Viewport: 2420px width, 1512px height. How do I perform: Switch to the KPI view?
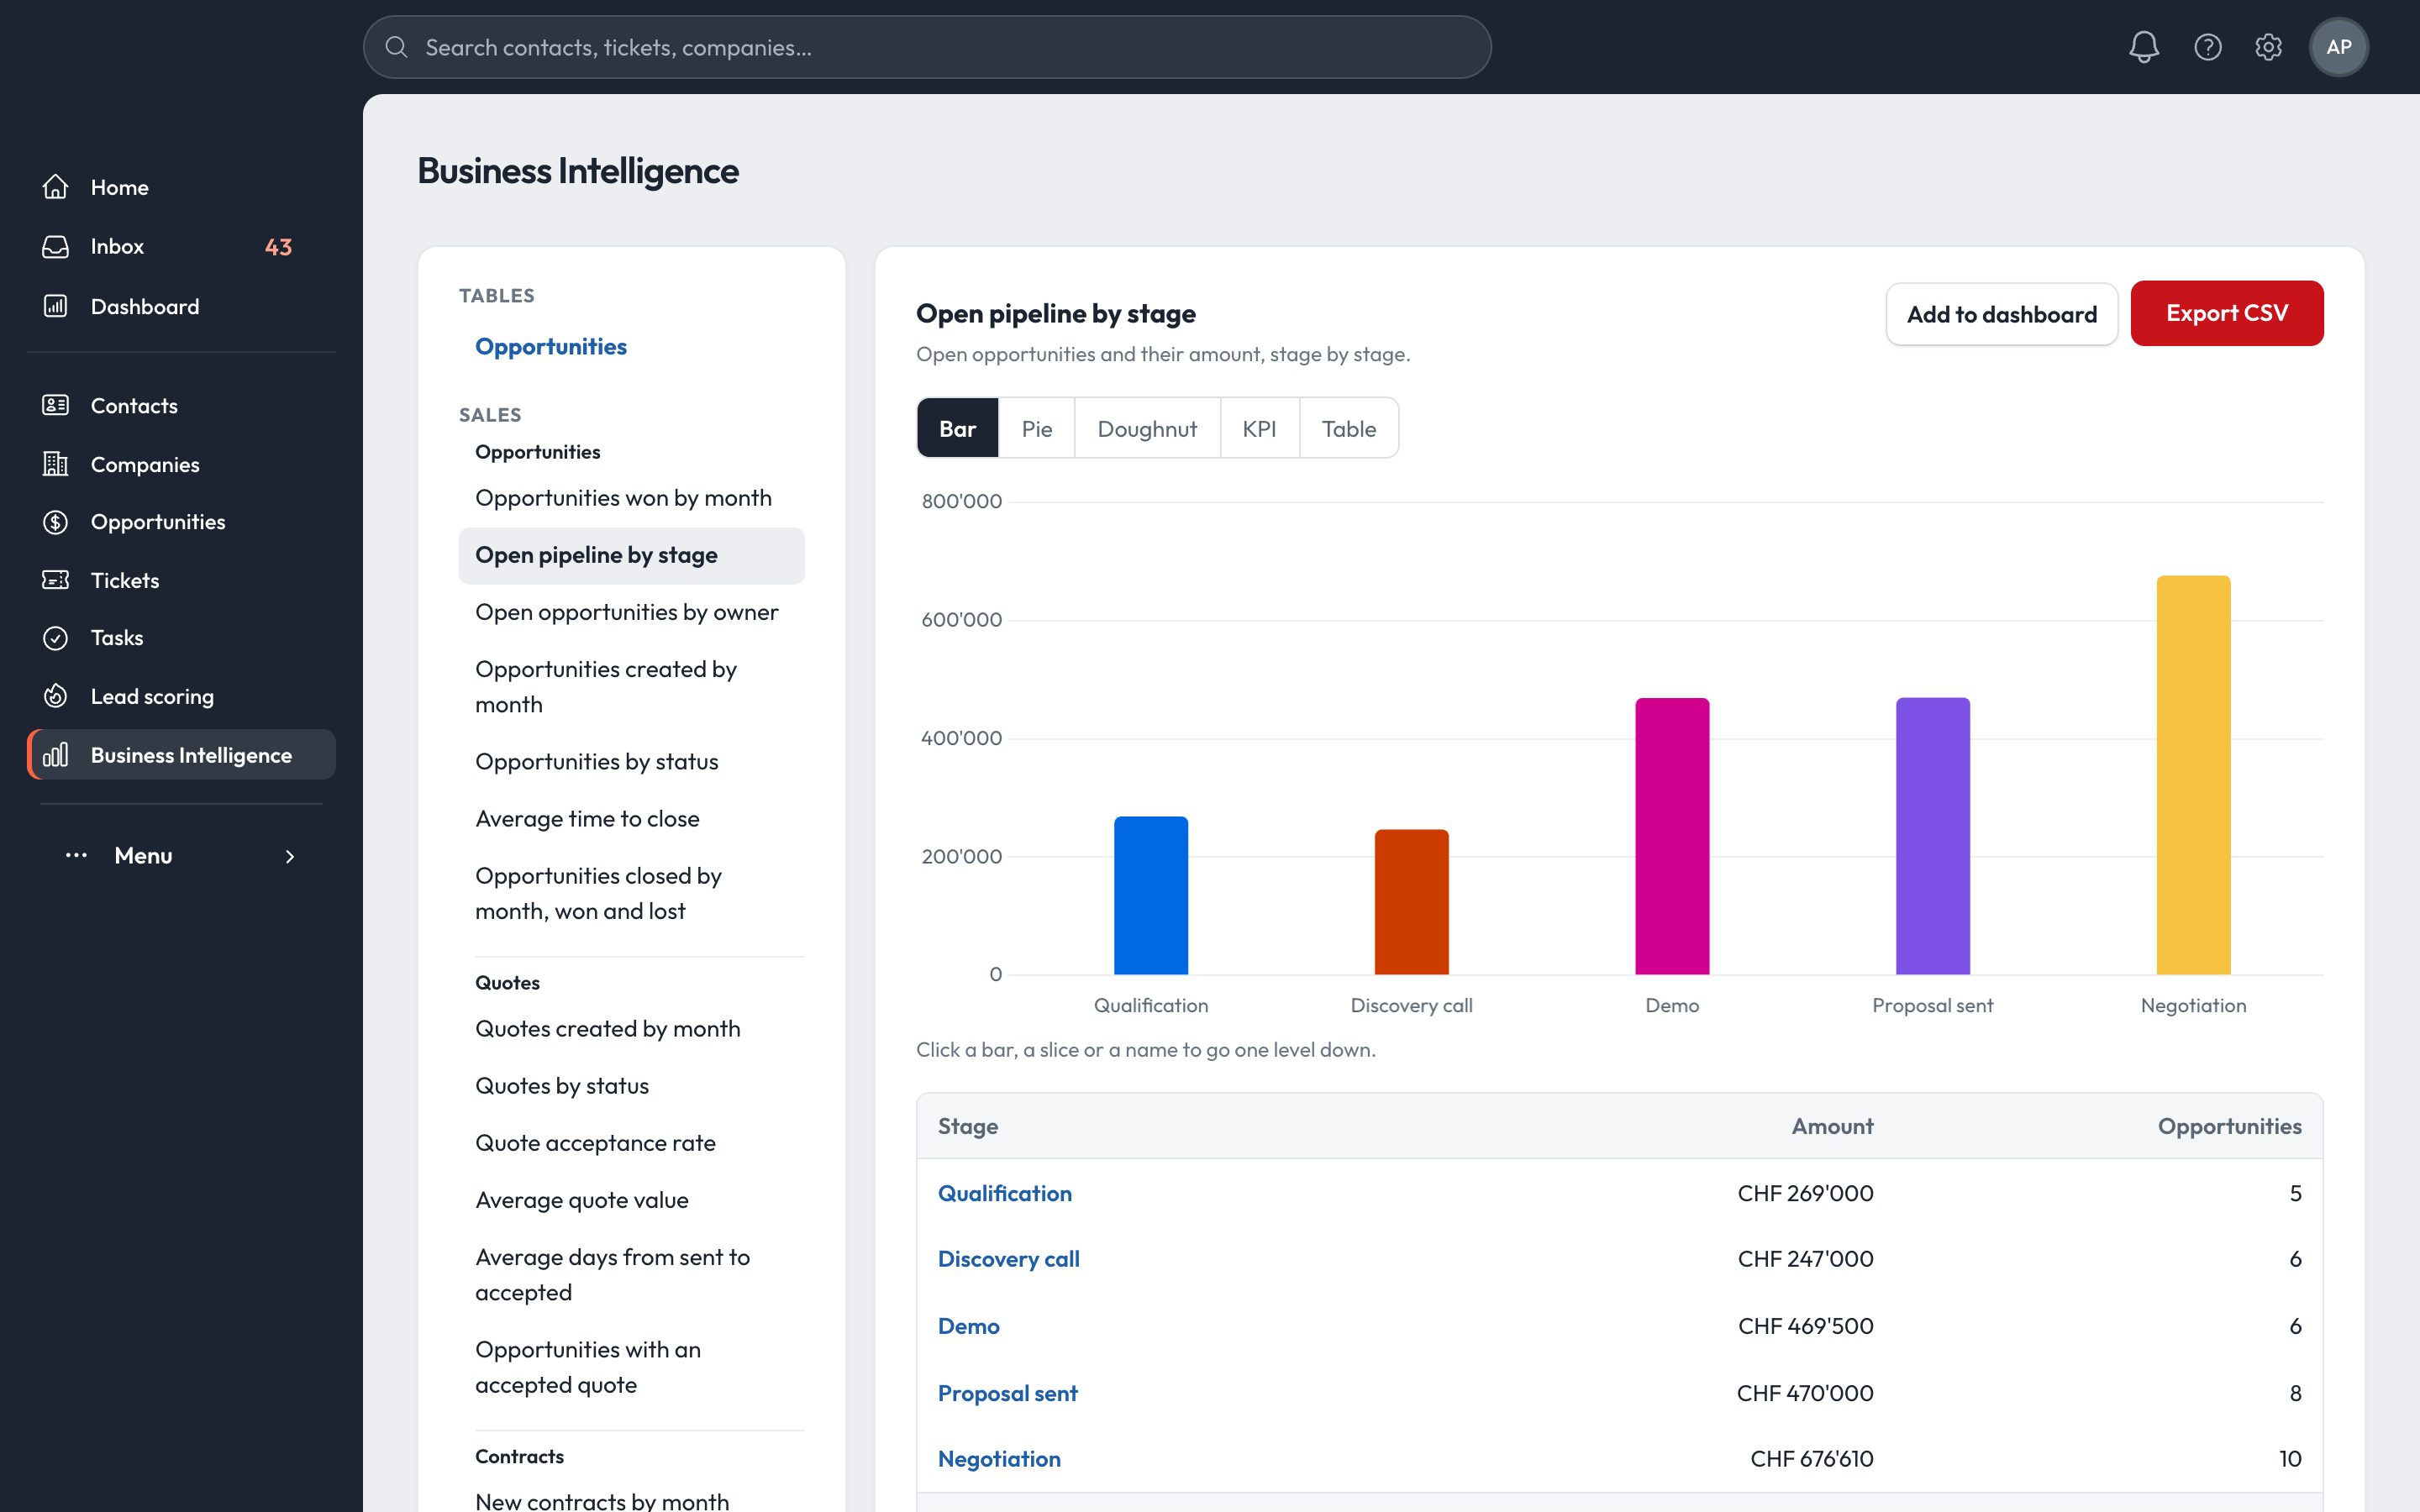pos(1259,428)
